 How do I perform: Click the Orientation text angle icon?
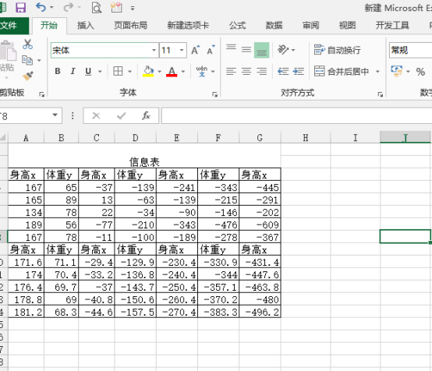tap(283, 50)
